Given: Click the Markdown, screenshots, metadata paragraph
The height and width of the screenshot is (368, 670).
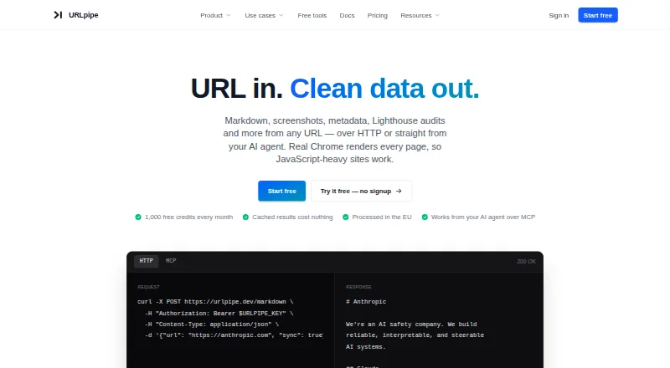Looking at the screenshot, I should 335,140.
